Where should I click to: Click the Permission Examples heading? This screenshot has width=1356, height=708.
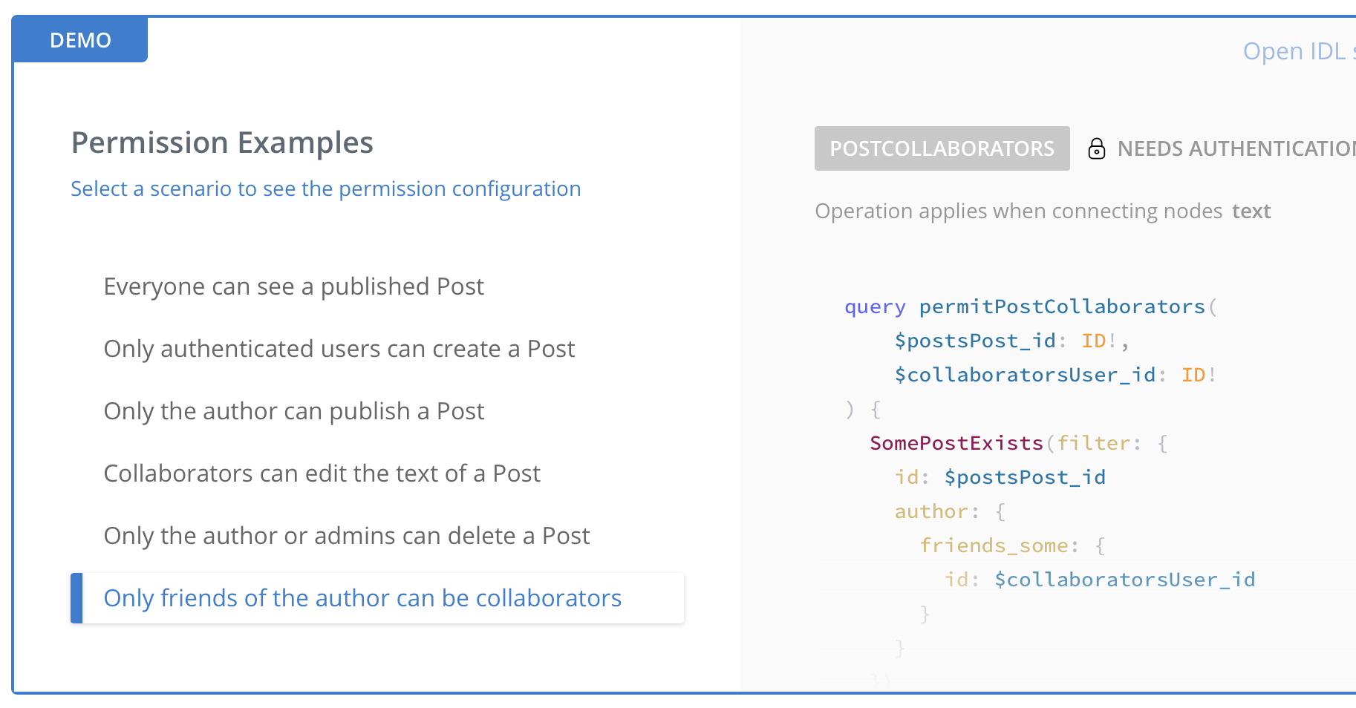(222, 142)
